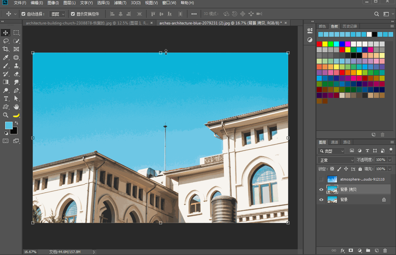Viewport: 396px width, 255px height.
Task: Create a new layer from Layers panel
Action: click(x=376, y=250)
